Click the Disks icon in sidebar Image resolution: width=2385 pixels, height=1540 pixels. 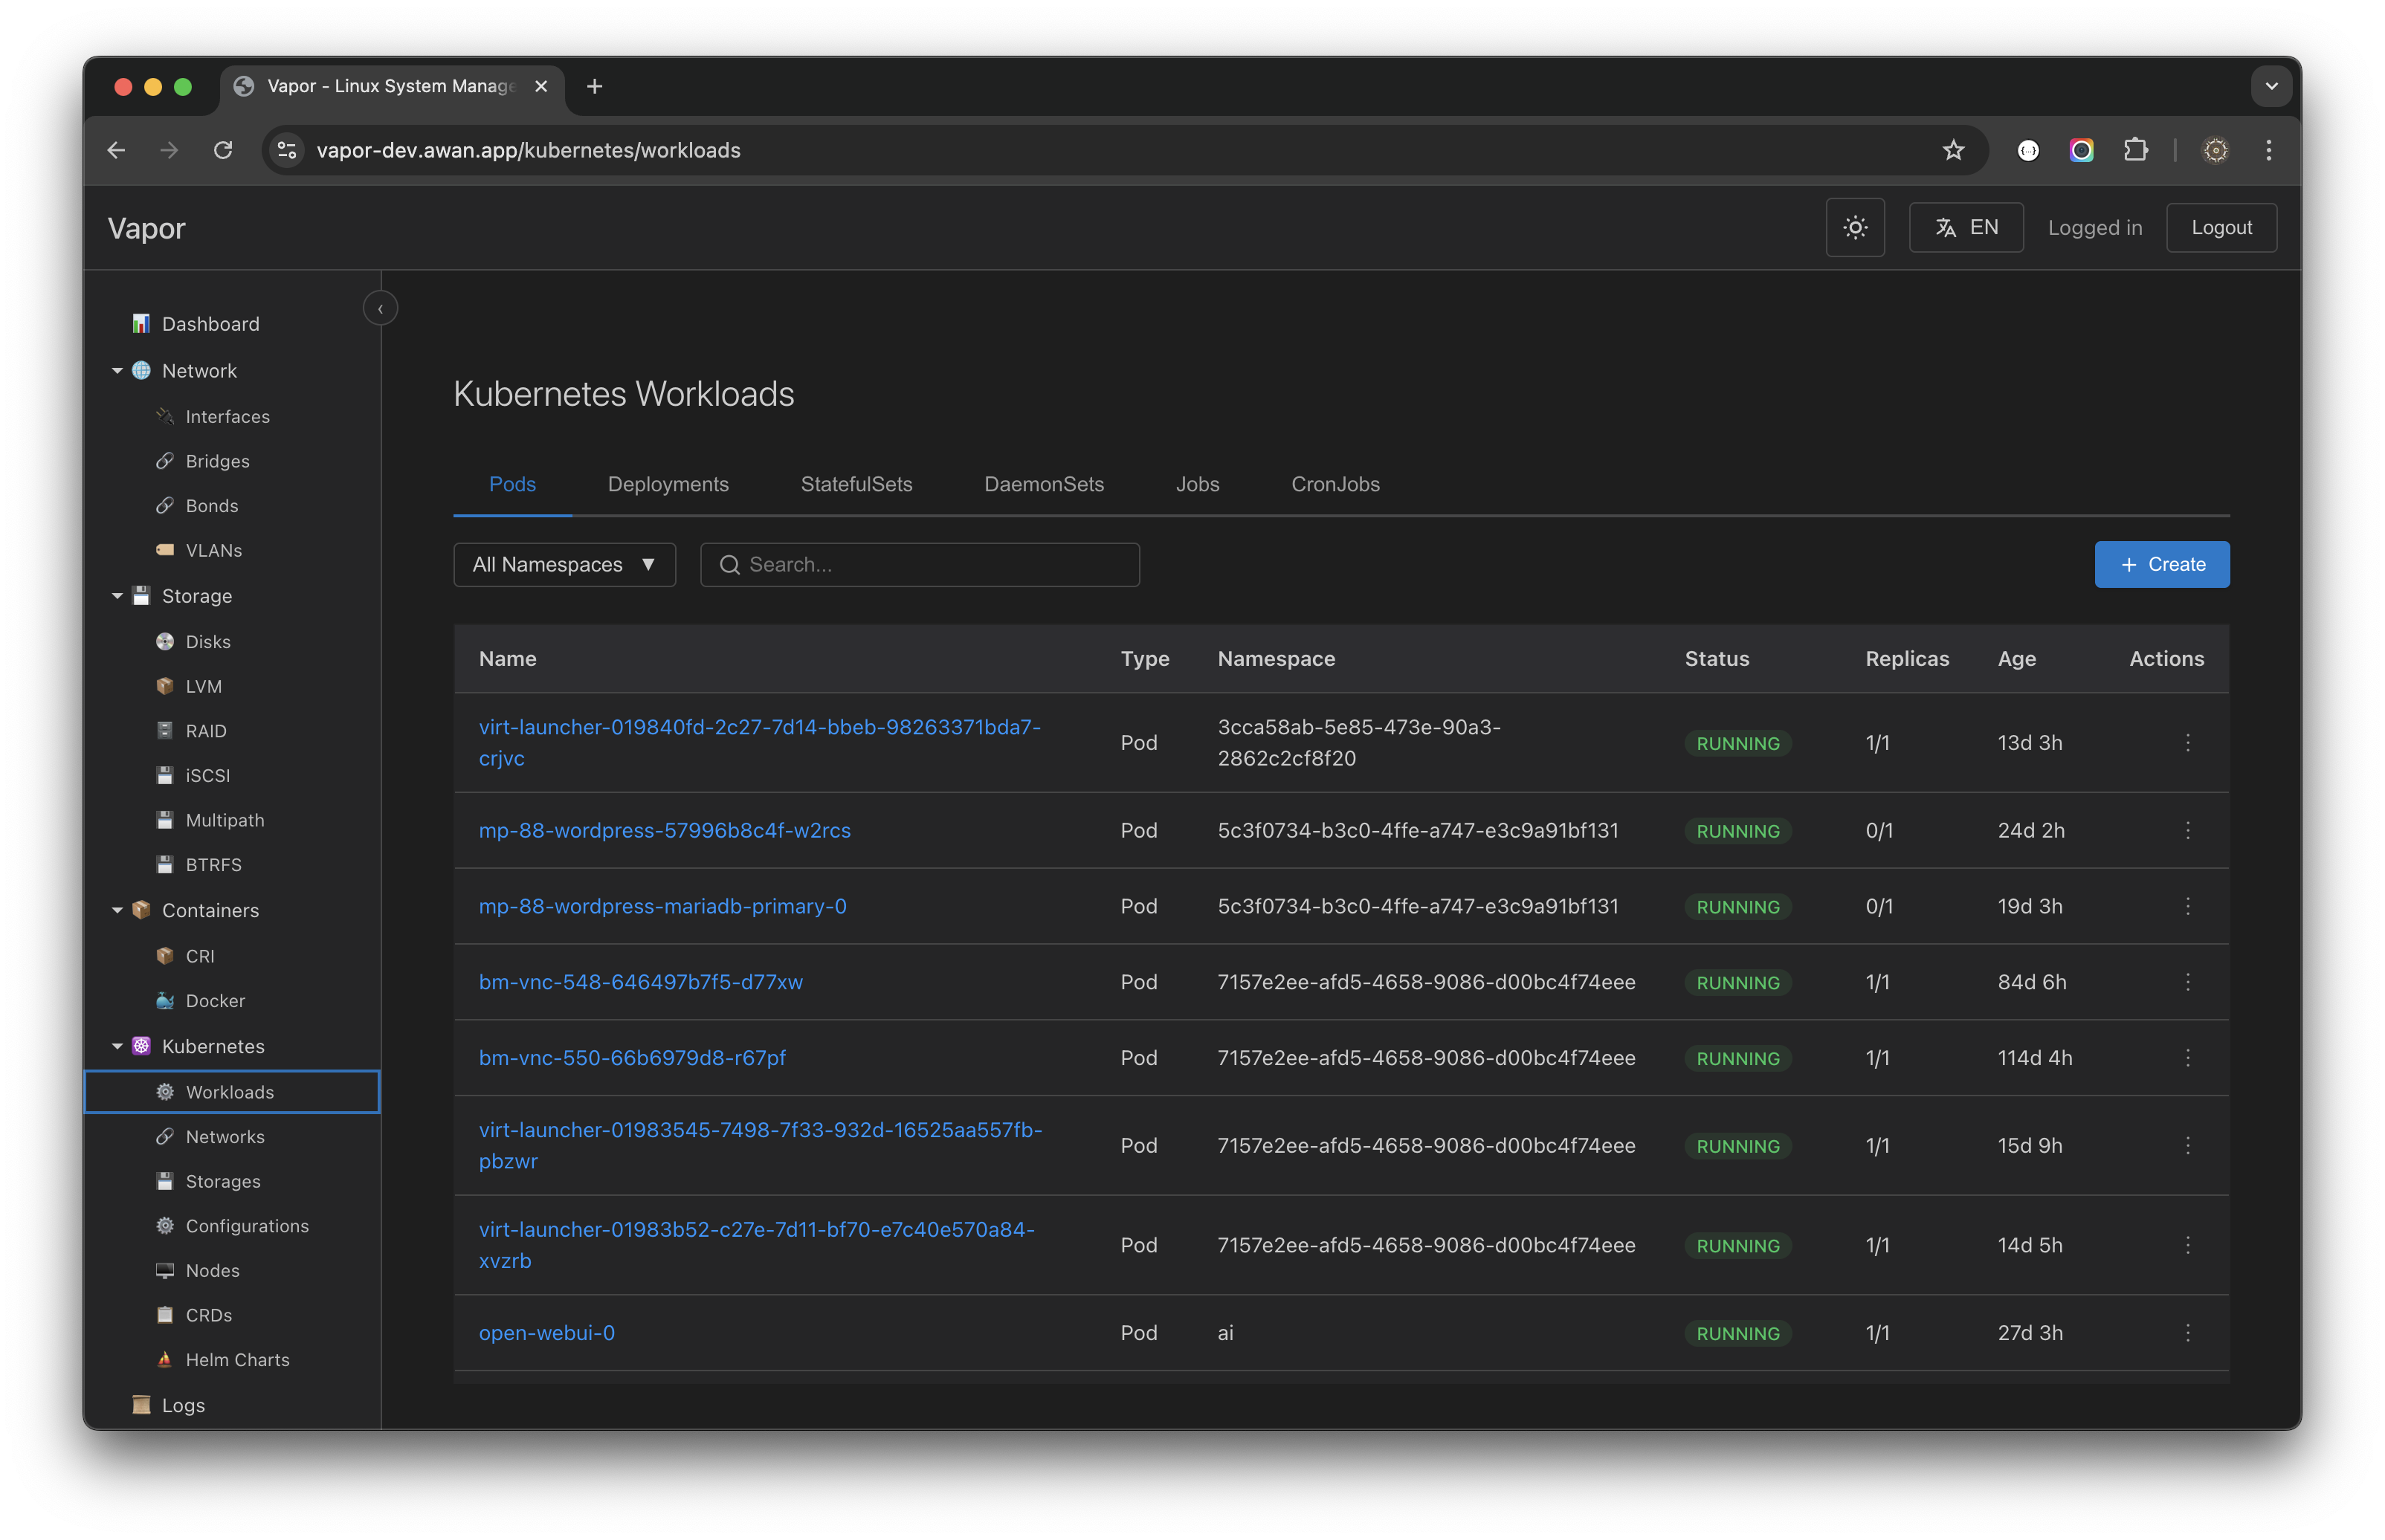tap(165, 642)
